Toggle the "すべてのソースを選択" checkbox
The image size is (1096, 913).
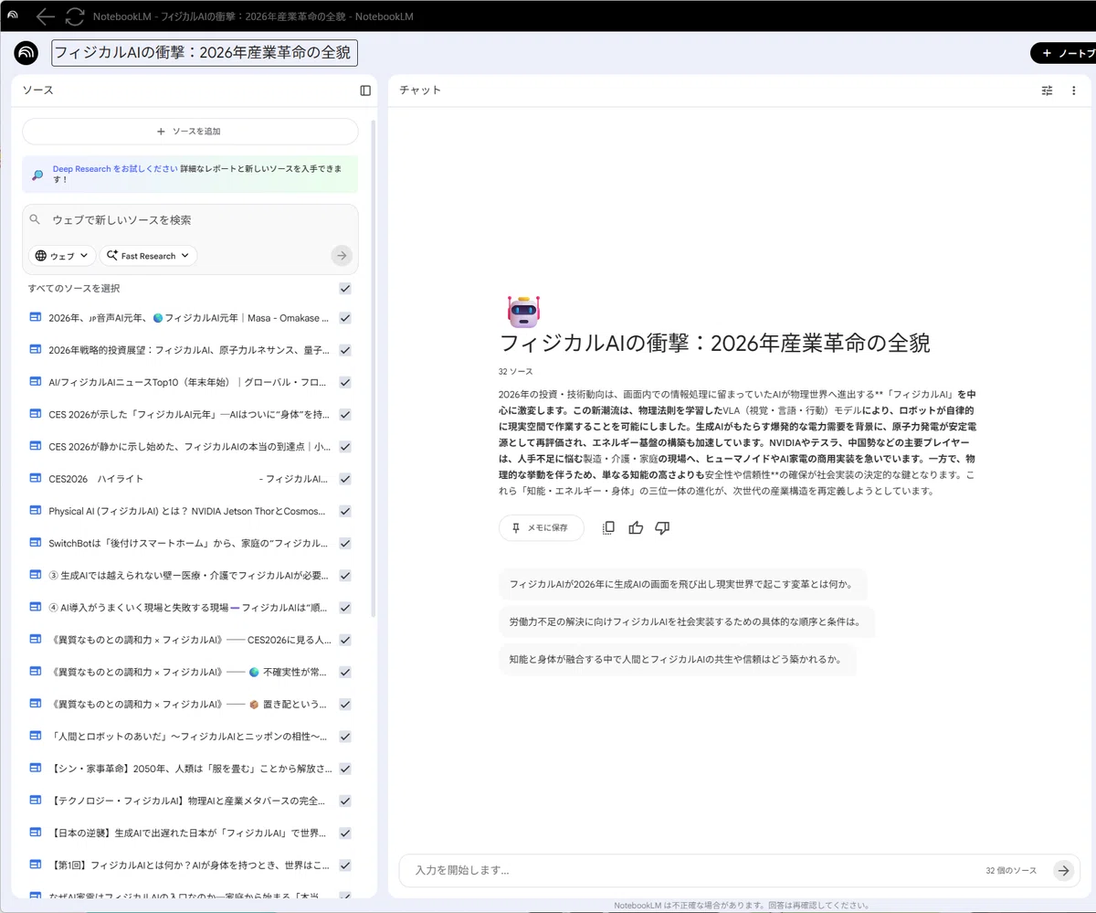345,289
